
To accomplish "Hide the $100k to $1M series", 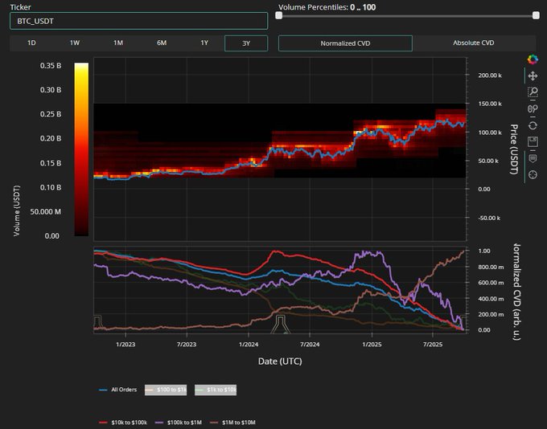I will tap(179, 422).
